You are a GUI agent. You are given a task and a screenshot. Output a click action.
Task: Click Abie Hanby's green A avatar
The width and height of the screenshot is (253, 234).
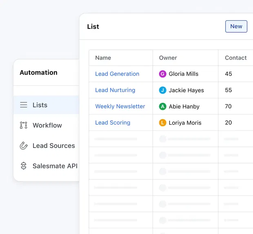[163, 106]
